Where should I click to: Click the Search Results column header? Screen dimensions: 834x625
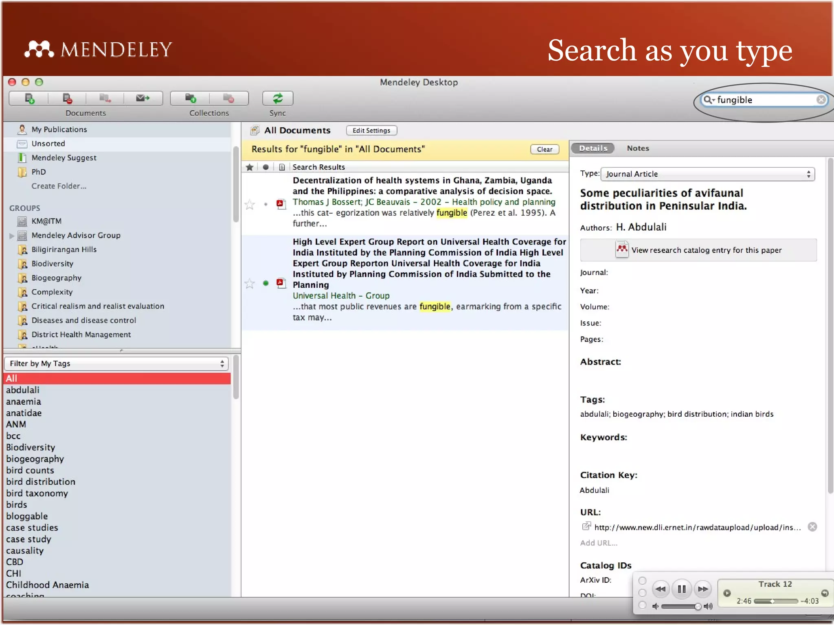[x=318, y=167]
